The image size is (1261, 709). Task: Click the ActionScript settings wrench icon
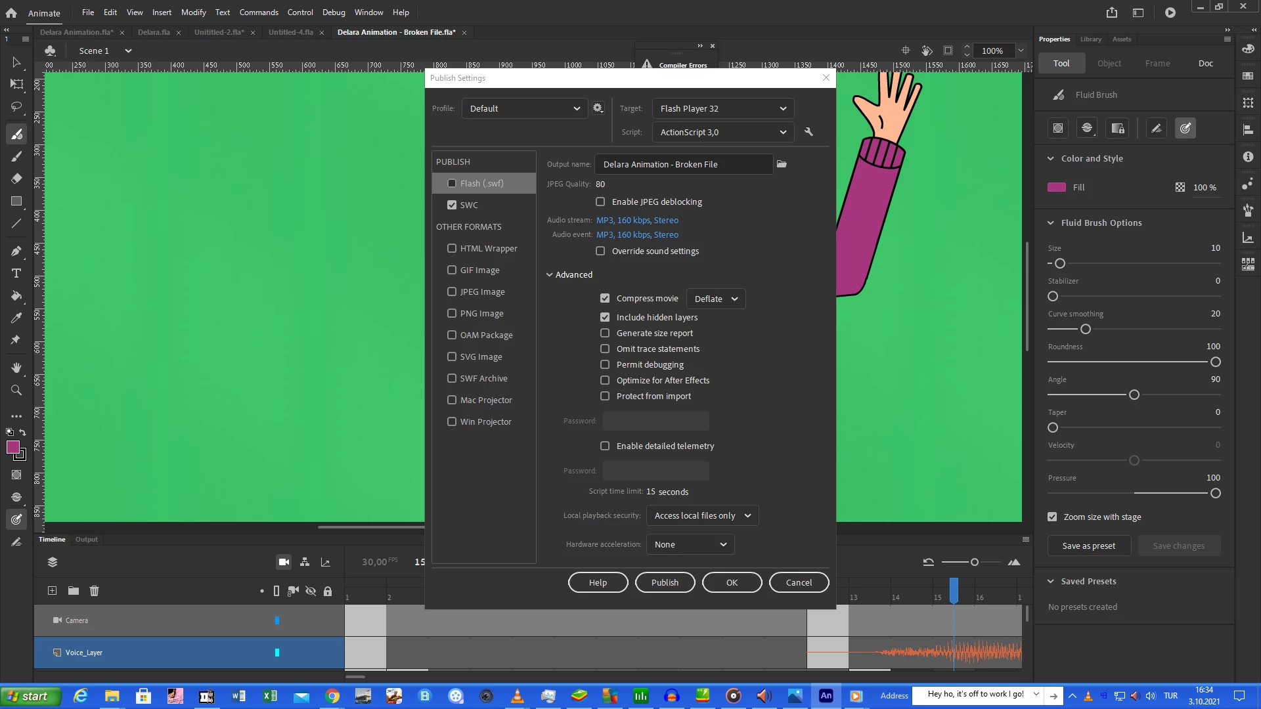pyautogui.click(x=808, y=132)
